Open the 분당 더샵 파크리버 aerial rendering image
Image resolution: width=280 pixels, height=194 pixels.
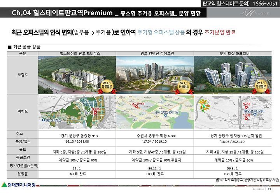click(233, 75)
